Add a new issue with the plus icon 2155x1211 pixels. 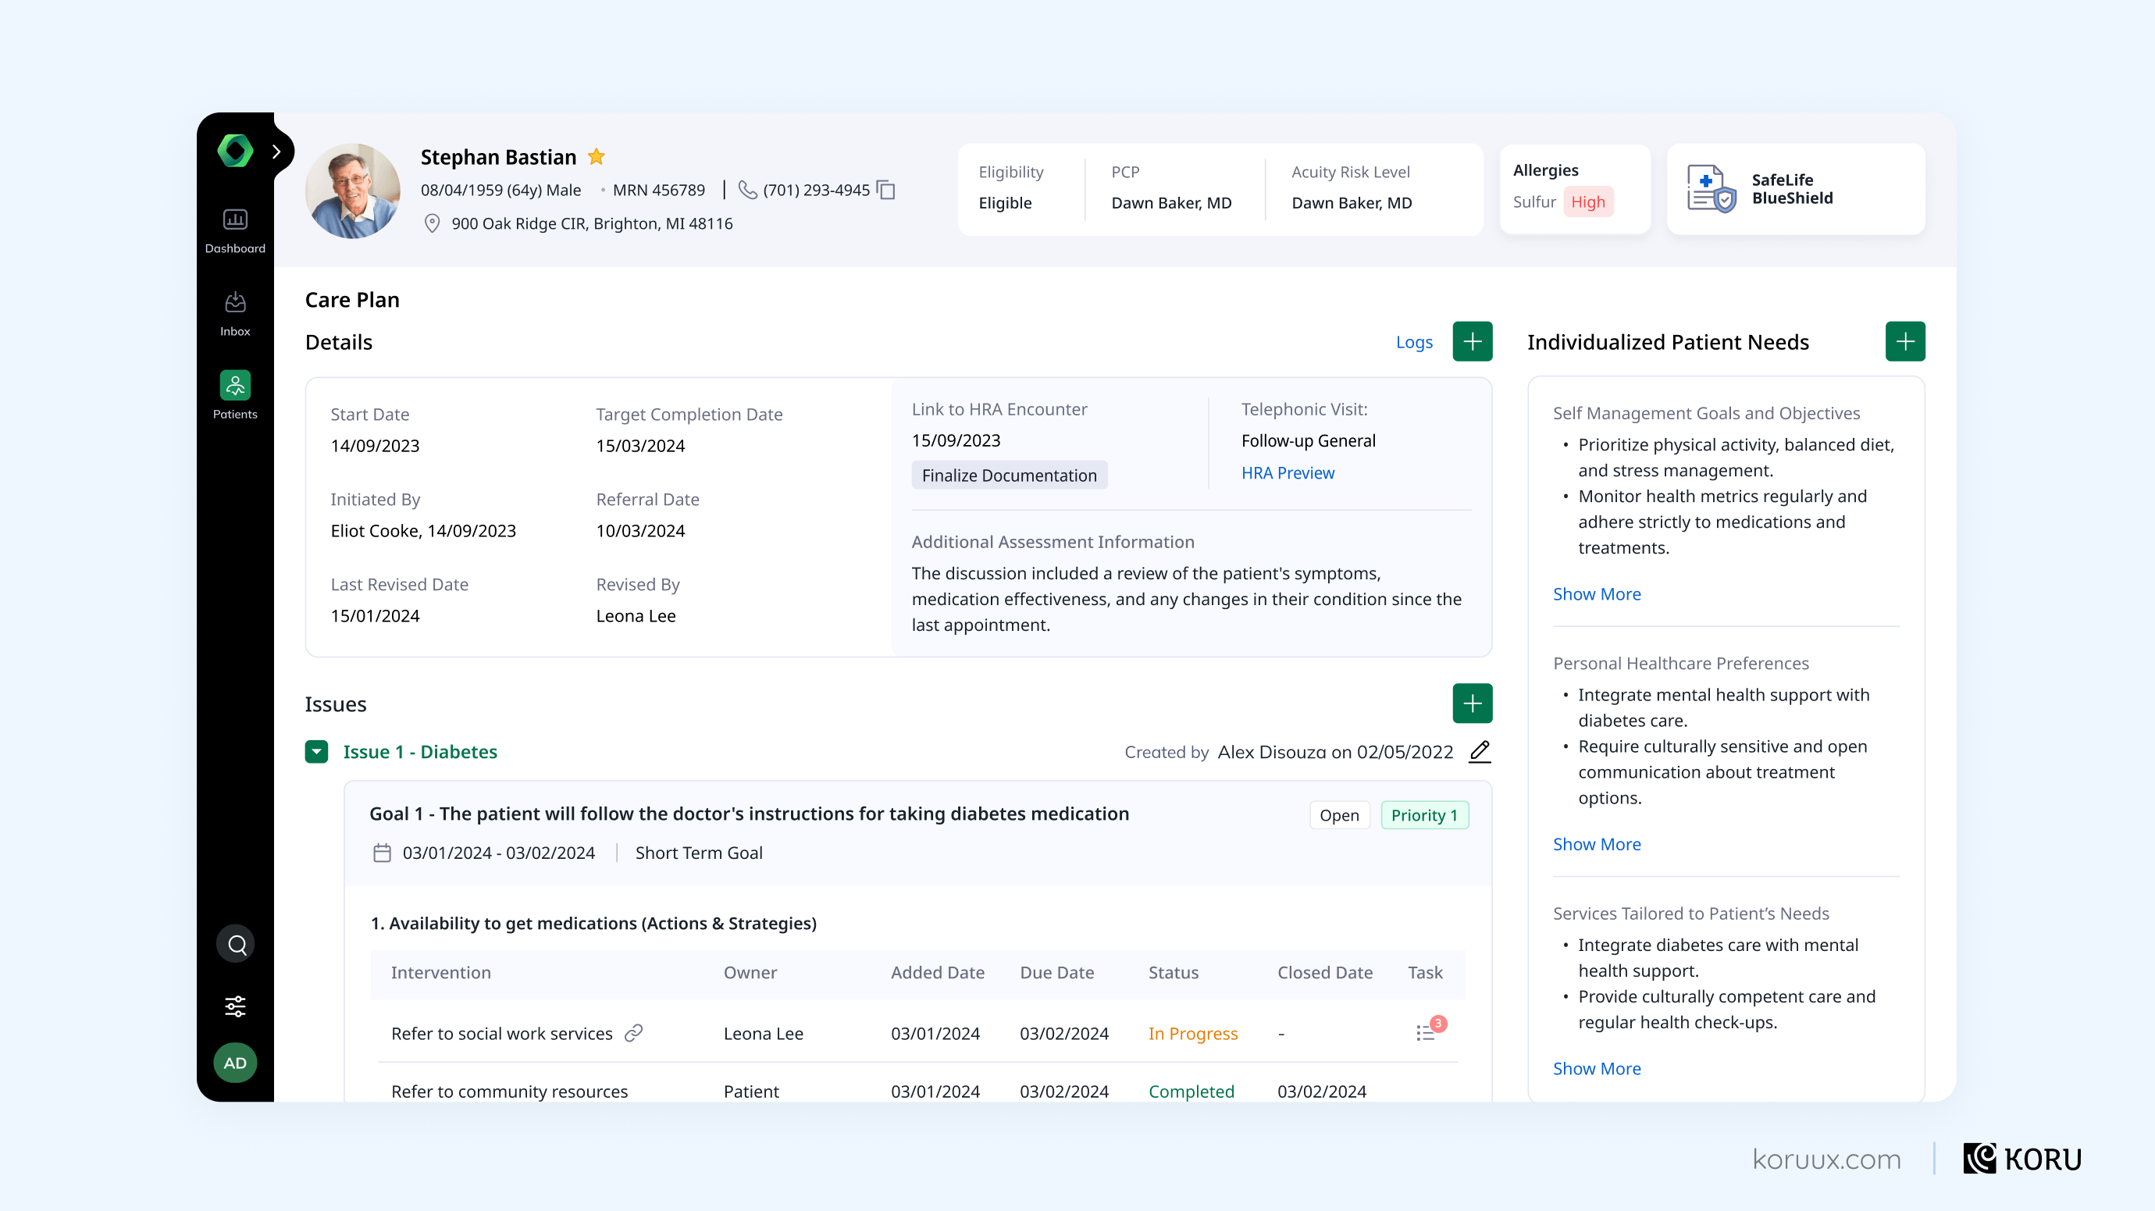pos(1473,703)
